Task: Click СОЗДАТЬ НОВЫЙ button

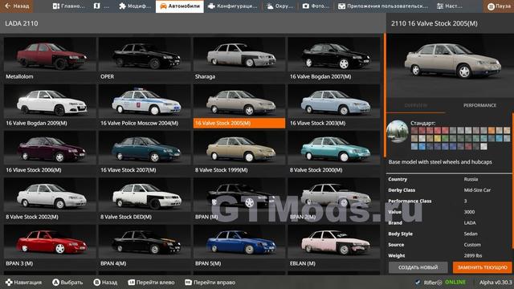Action: pyautogui.click(x=418, y=267)
